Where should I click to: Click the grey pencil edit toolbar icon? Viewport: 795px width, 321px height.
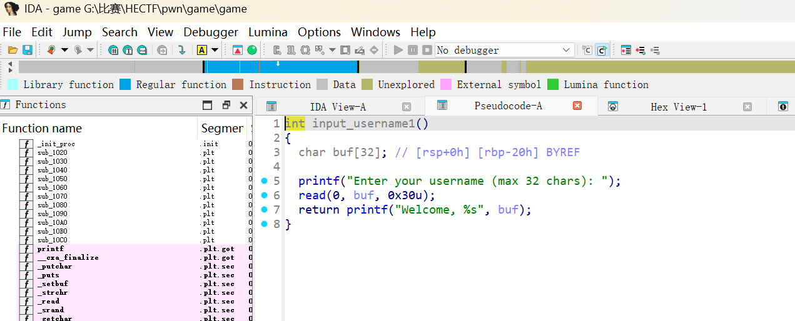[x=360, y=50]
